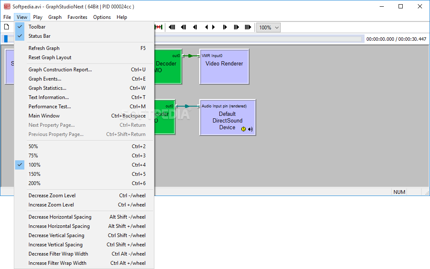Launch Performance Test

tap(84, 107)
